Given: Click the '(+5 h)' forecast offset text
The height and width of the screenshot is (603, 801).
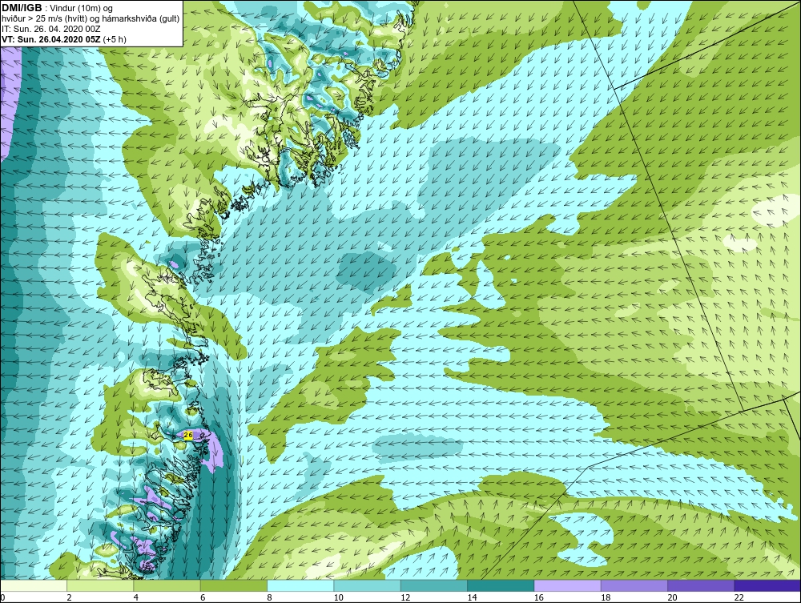Looking at the screenshot, I should (115, 39).
